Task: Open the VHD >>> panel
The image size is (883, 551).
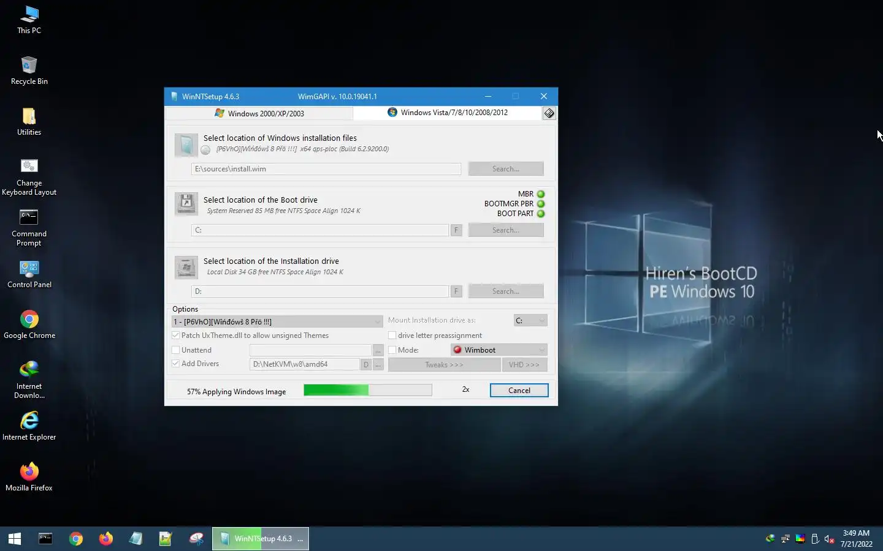Action: 524,365
